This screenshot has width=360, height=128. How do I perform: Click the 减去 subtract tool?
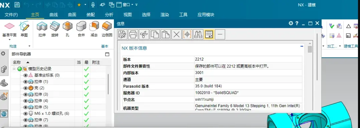pos(94,29)
